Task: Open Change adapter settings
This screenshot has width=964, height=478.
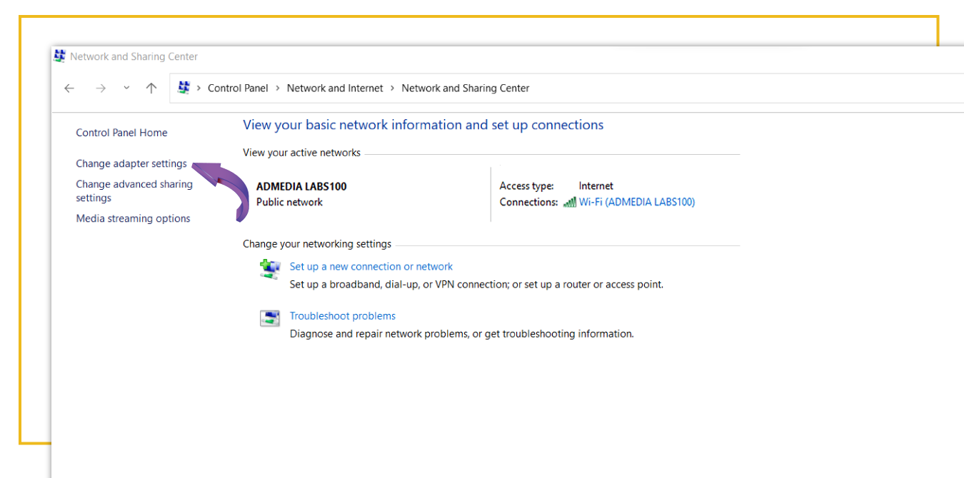Action: pos(131,163)
